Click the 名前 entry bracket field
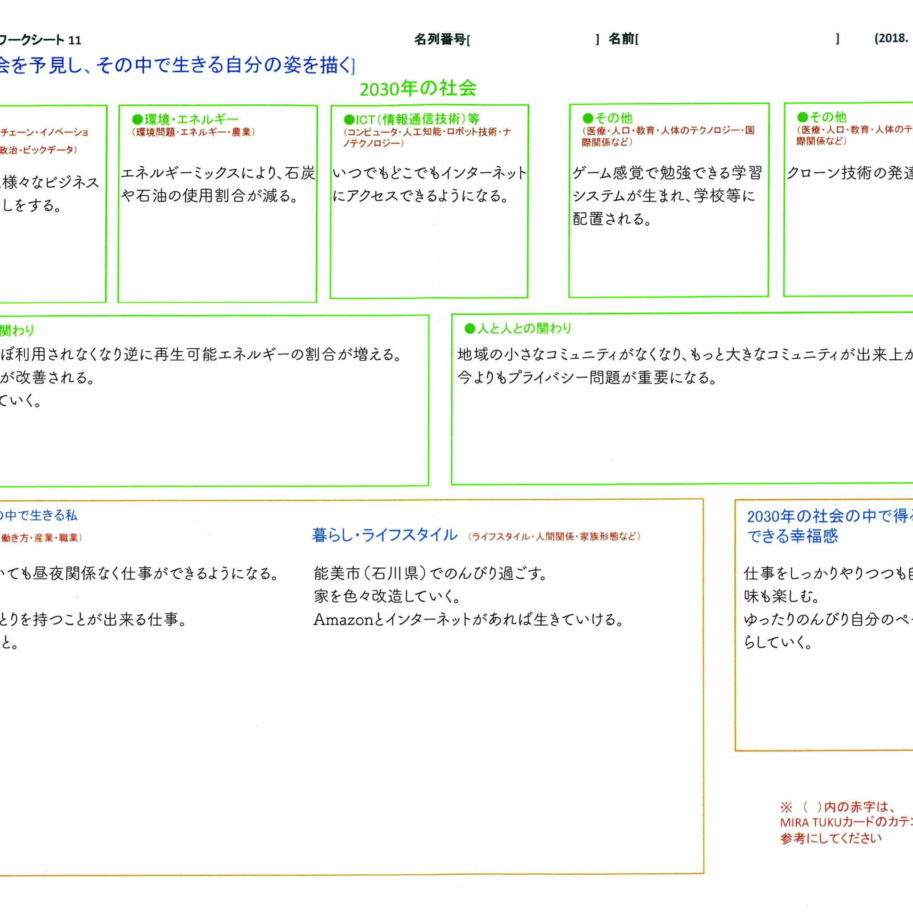The width and height of the screenshot is (913, 913). [737, 39]
